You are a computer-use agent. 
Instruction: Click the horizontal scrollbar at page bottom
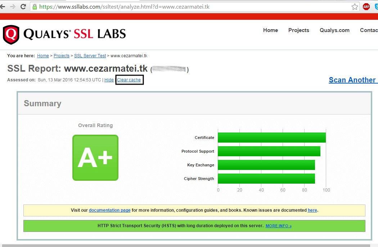[x=186, y=246]
